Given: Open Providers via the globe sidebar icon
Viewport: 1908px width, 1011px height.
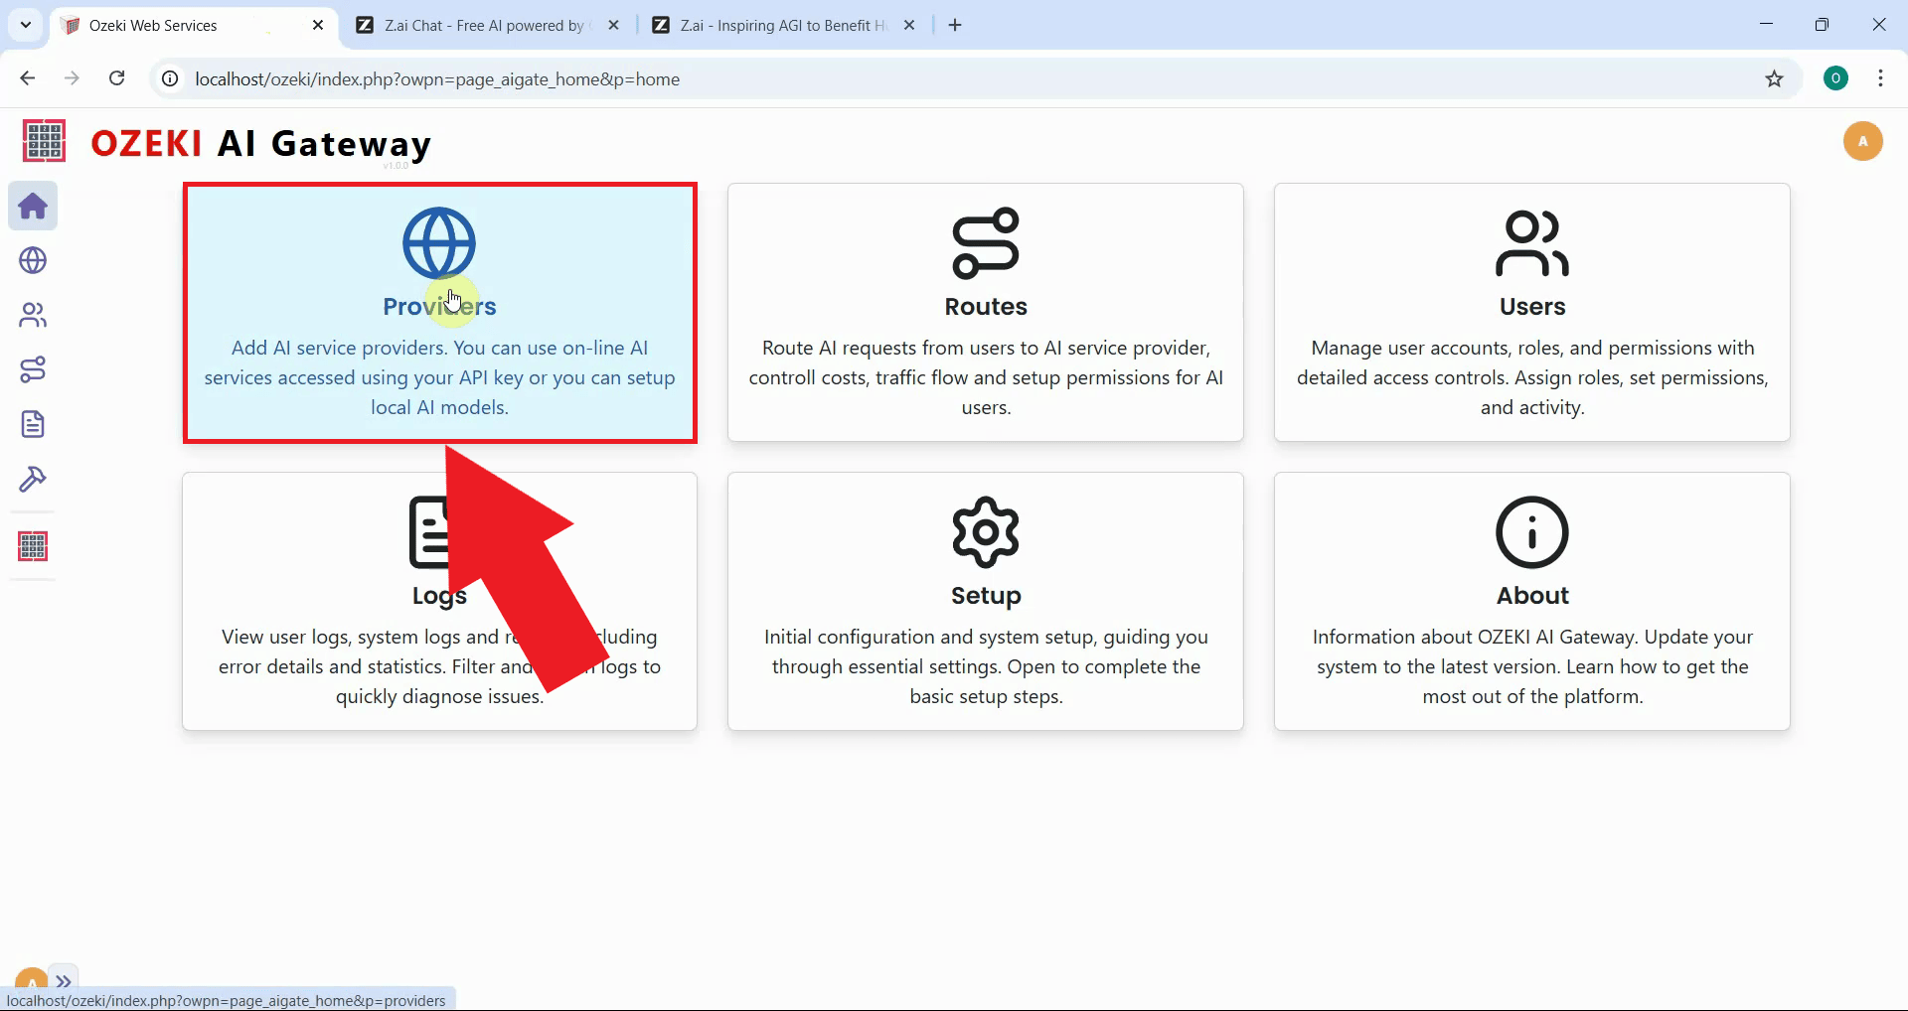Looking at the screenshot, I should (33, 260).
